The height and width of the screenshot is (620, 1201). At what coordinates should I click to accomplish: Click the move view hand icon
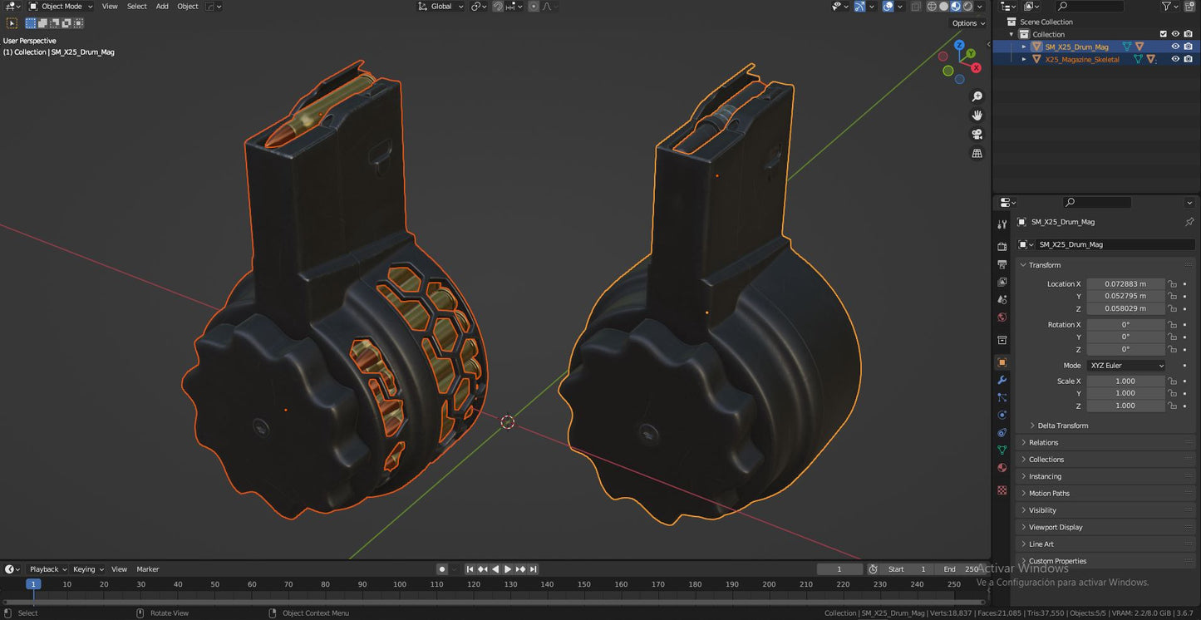coord(977,116)
